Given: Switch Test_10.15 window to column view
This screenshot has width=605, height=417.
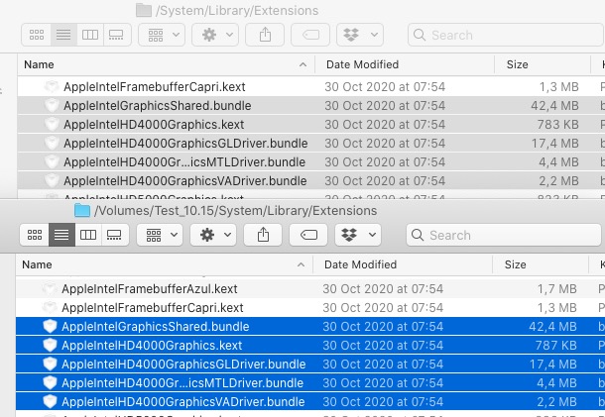Looking at the screenshot, I should click(88, 235).
